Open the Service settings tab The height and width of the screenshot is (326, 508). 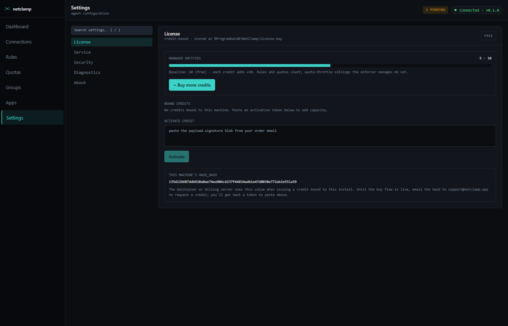[x=112, y=52]
